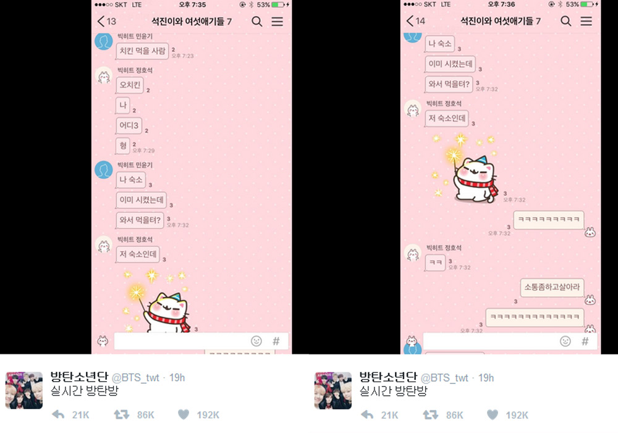The height and width of the screenshot is (433, 618).
Task: Go back using the arrow showing 13
Action: point(106,21)
